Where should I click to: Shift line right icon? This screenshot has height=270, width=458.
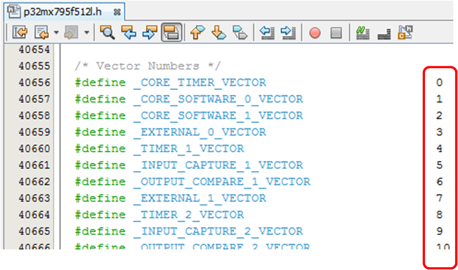coord(288,32)
